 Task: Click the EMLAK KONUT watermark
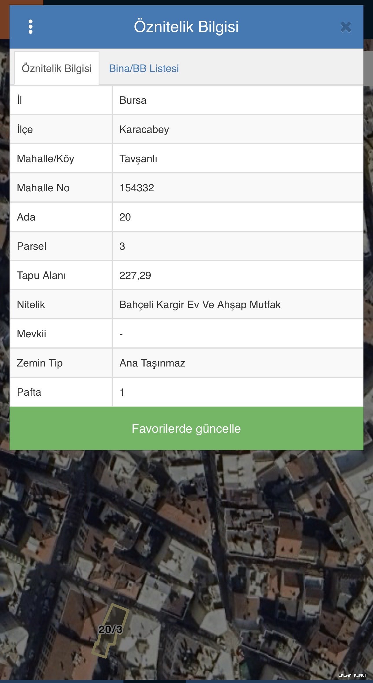tap(352, 675)
